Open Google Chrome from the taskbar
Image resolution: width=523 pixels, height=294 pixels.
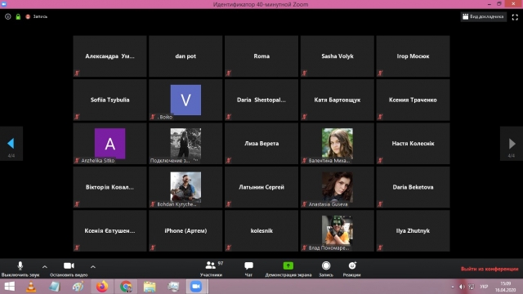(126, 287)
